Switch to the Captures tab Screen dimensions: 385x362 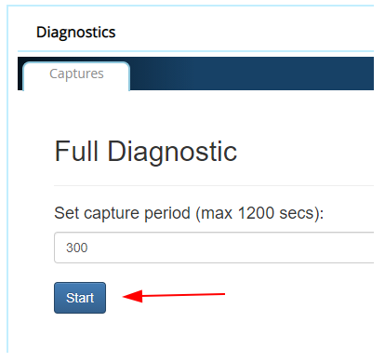point(76,75)
